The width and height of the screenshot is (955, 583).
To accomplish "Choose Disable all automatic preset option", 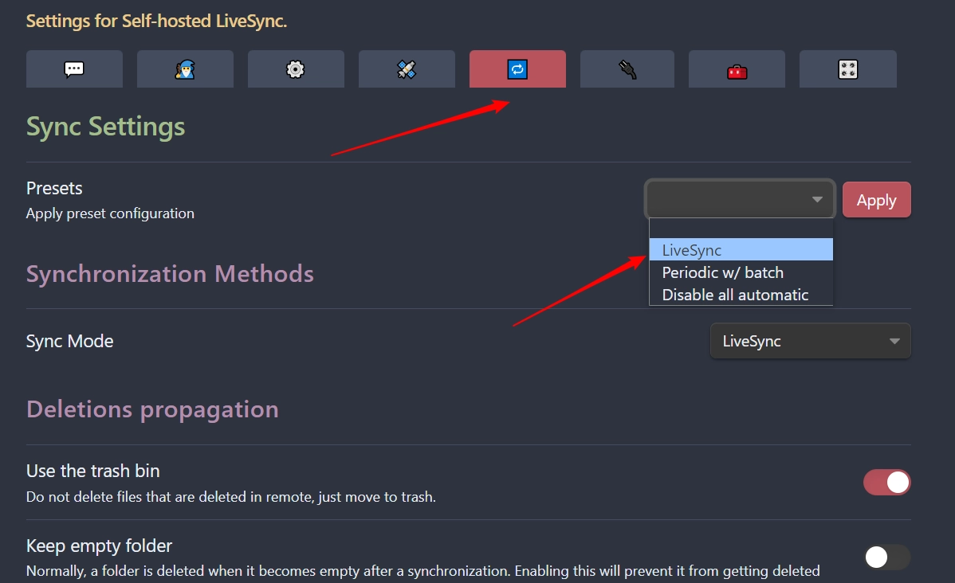I will click(741, 295).
